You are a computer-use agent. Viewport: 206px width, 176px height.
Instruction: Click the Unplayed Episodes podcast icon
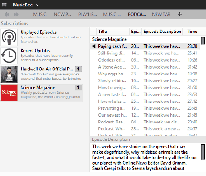9,37
